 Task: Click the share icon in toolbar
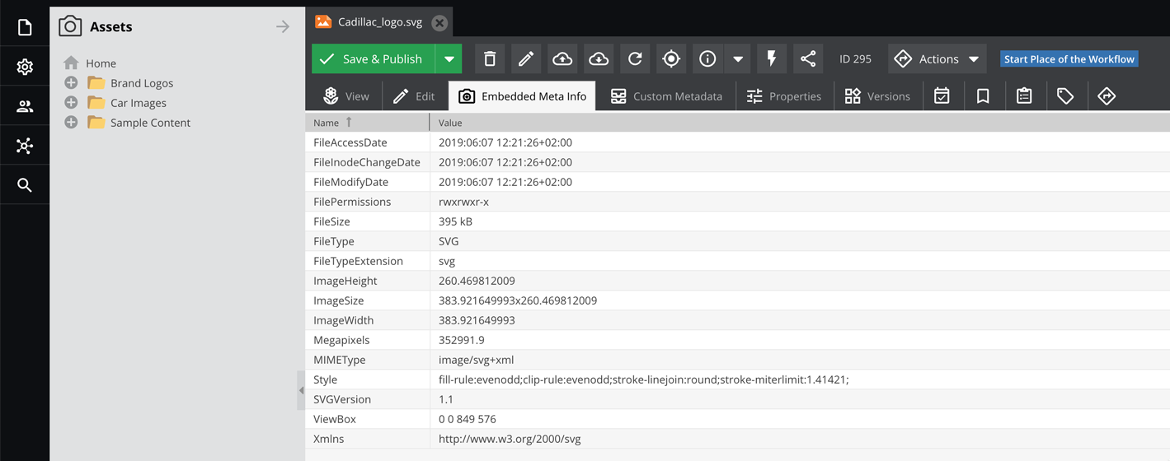808,59
